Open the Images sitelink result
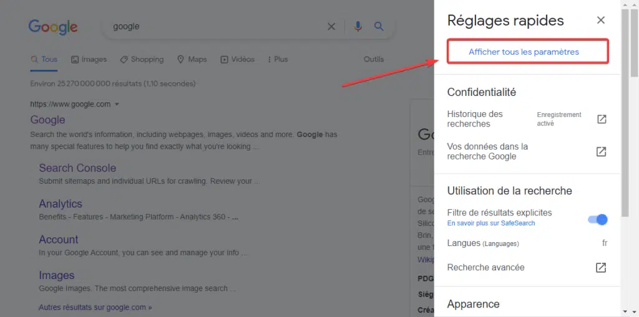Image resolution: width=639 pixels, height=317 pixels. (57, 275)
